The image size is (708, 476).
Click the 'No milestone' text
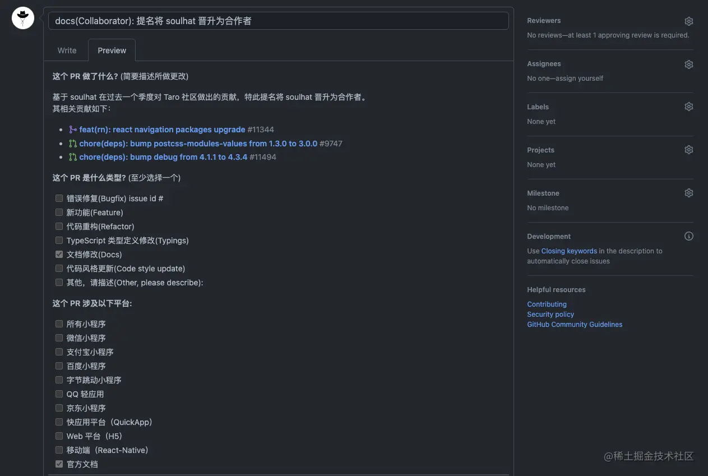(548, 208)
